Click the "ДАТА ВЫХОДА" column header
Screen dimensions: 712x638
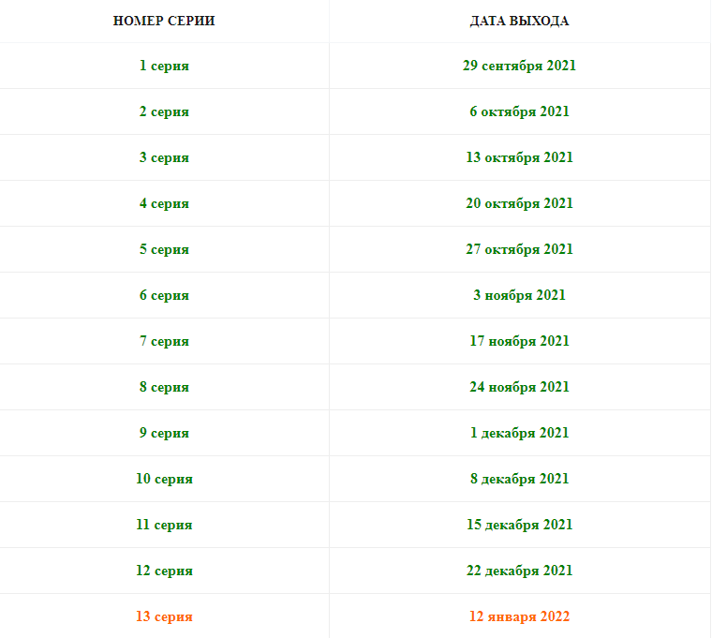click(519, 21)
